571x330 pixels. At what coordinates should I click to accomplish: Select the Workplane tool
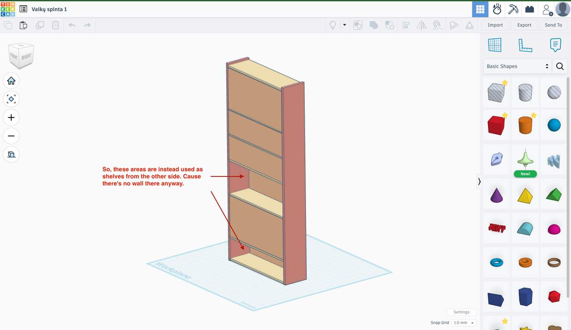pyautogui.click(x=495, y=45)
